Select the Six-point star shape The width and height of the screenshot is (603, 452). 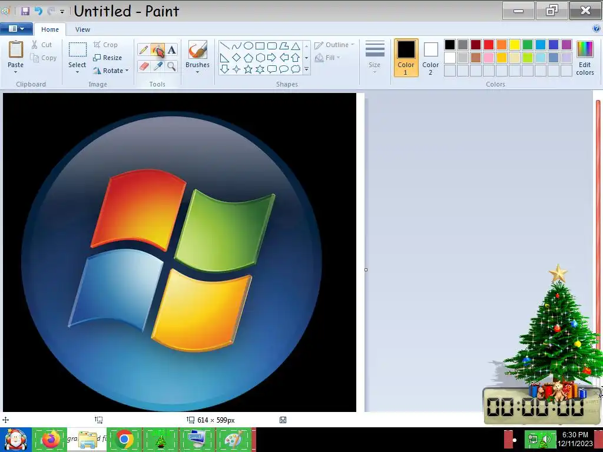[260, 69]
